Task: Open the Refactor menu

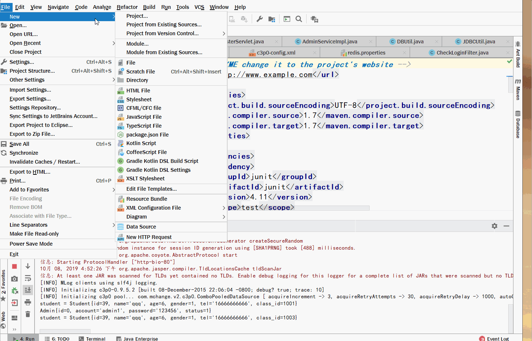Action: pos(127,7)
